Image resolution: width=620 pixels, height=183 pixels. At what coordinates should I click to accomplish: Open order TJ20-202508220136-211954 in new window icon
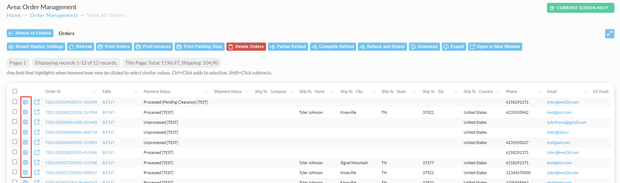click(x=37, y=112)
